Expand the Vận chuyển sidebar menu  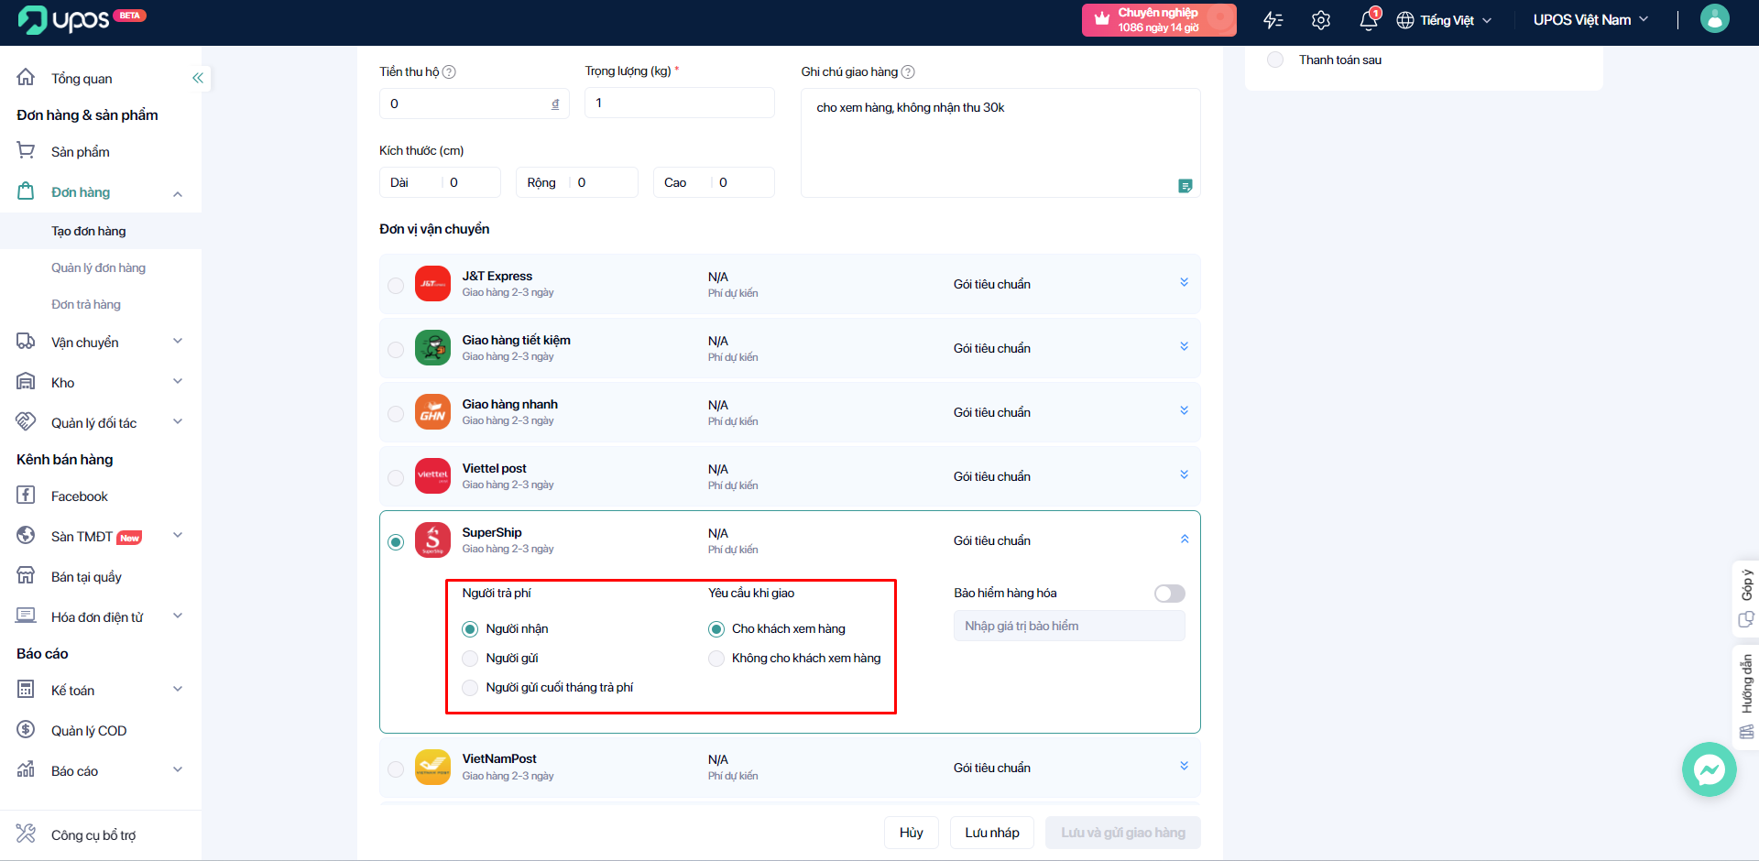(101, 343)
